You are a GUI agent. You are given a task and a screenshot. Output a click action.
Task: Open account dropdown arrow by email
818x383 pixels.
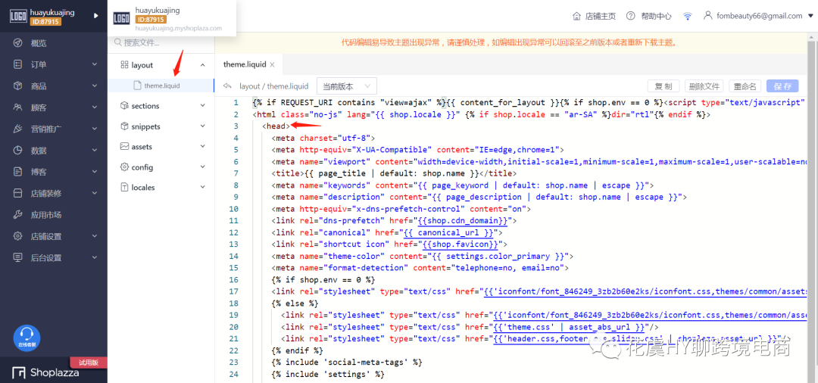(x=810, y=16)
